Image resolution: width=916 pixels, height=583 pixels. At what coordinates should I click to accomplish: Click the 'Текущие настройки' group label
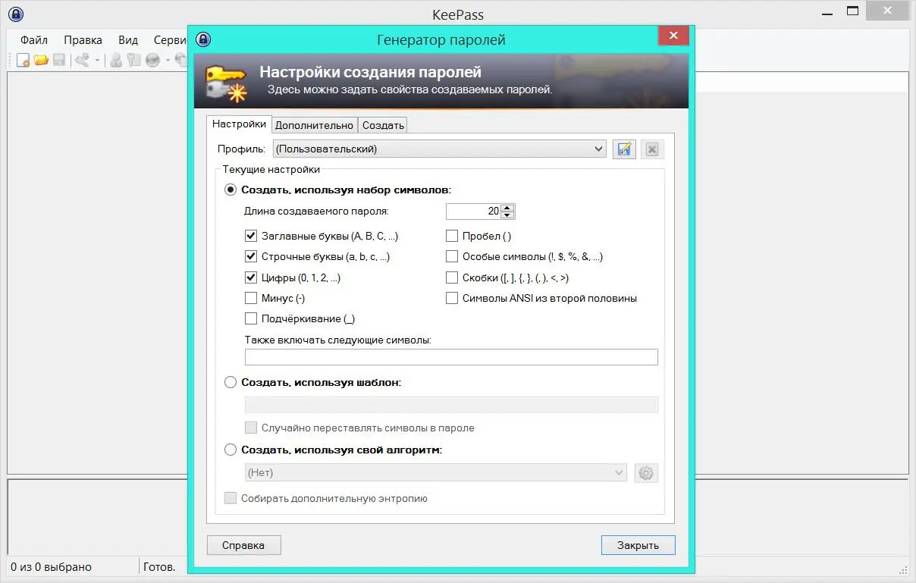click(x=271, y=170)
